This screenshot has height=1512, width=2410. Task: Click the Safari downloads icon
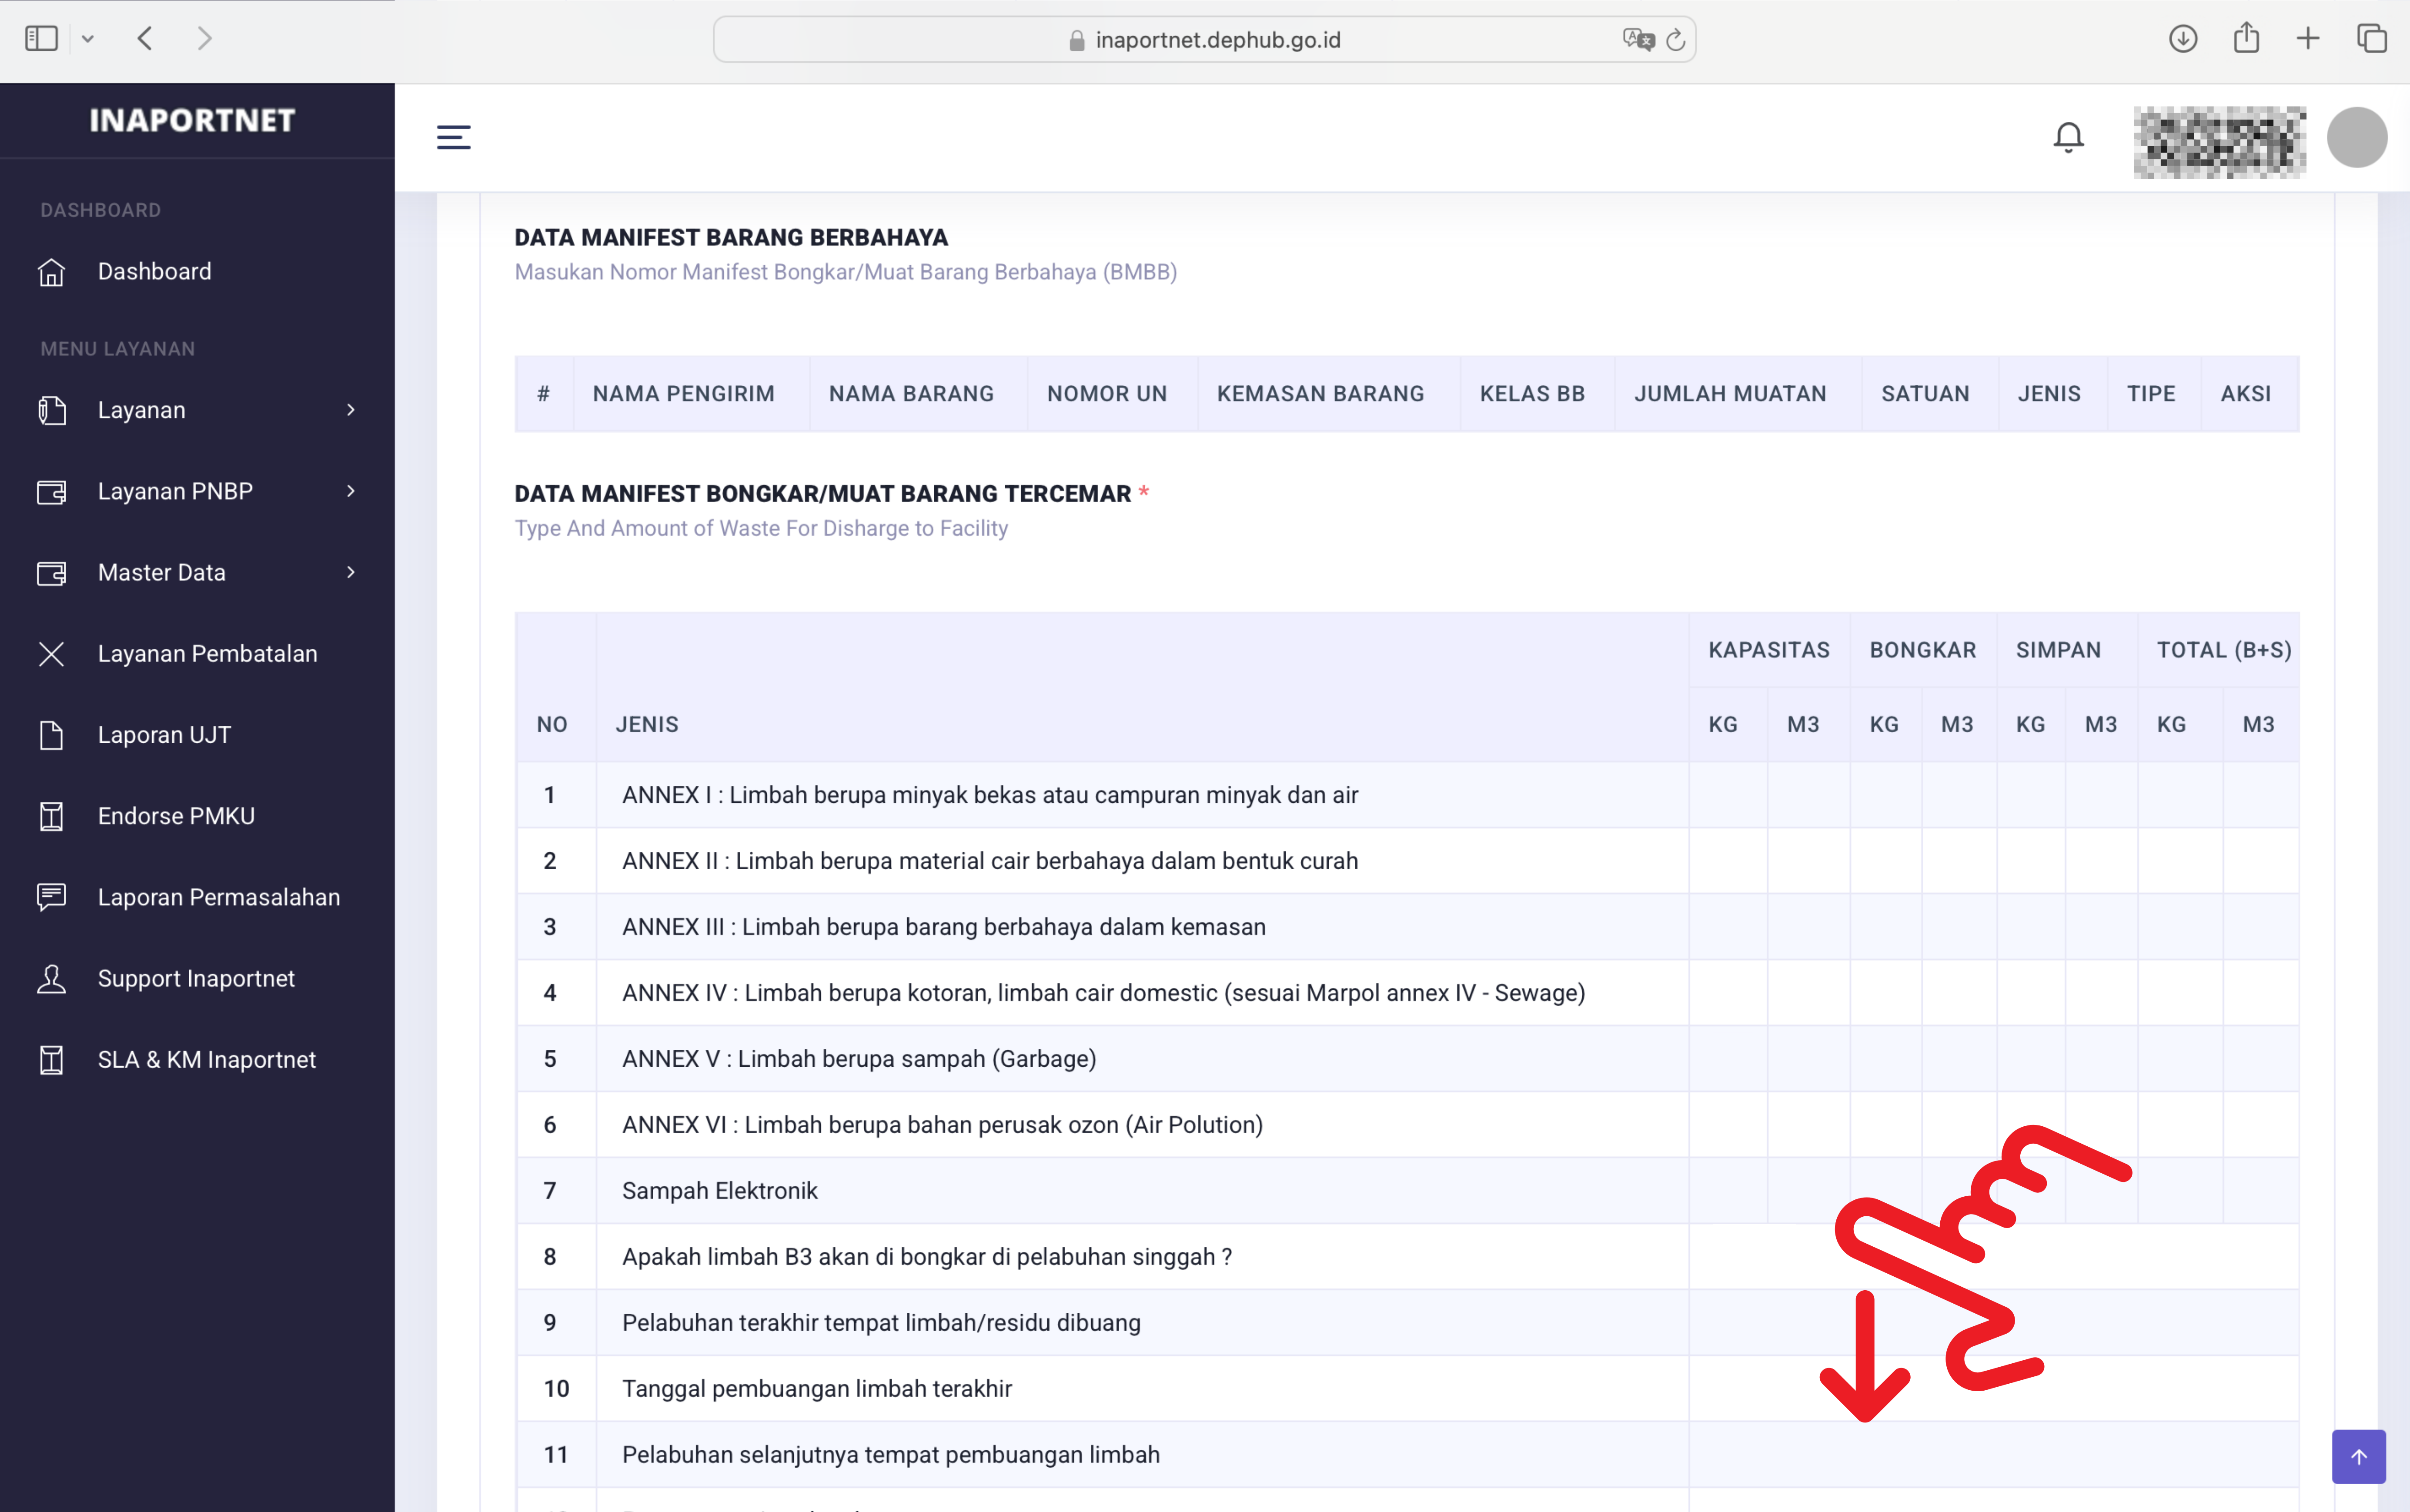click(x=2182, y=39)
